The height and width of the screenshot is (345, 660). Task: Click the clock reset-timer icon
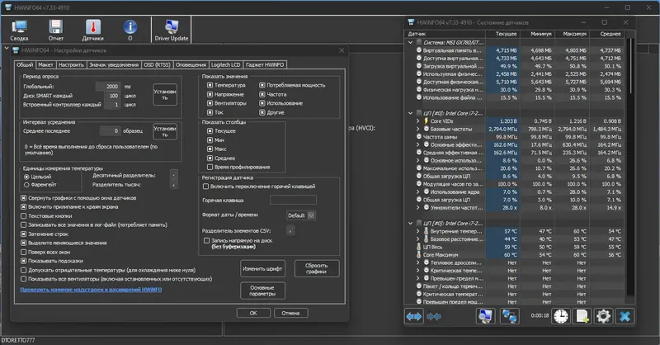pos(561,316)
